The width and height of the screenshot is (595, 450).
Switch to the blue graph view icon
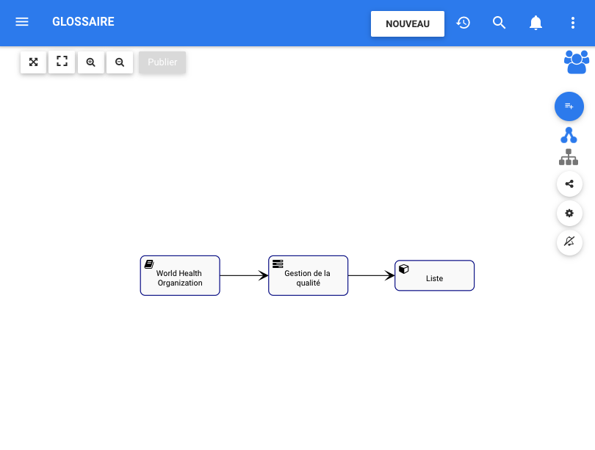(569, 135)
